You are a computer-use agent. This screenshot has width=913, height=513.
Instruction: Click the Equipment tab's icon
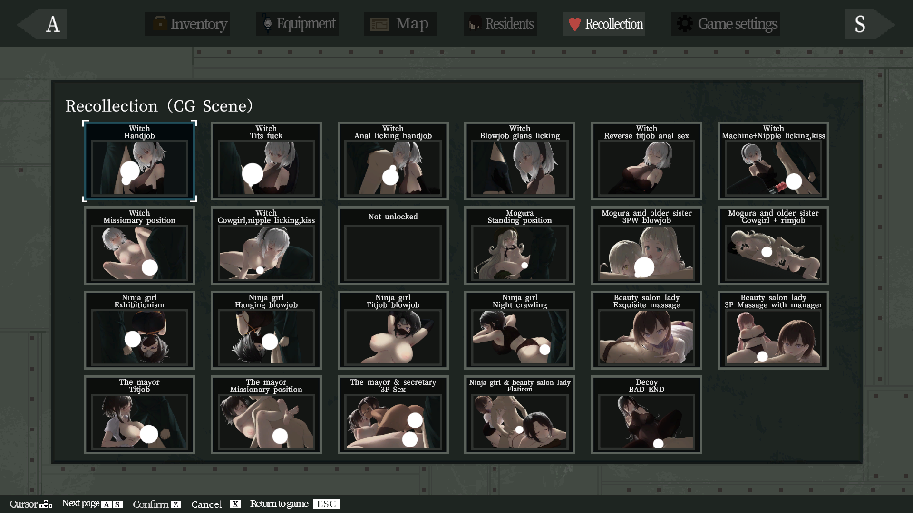[268, 23]
